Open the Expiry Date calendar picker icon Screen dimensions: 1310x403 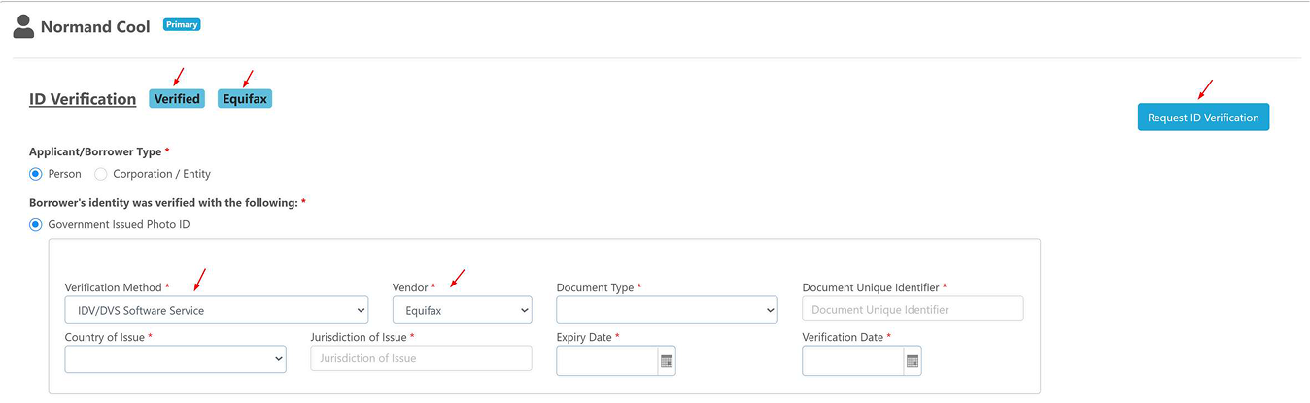tap(667, 361)
